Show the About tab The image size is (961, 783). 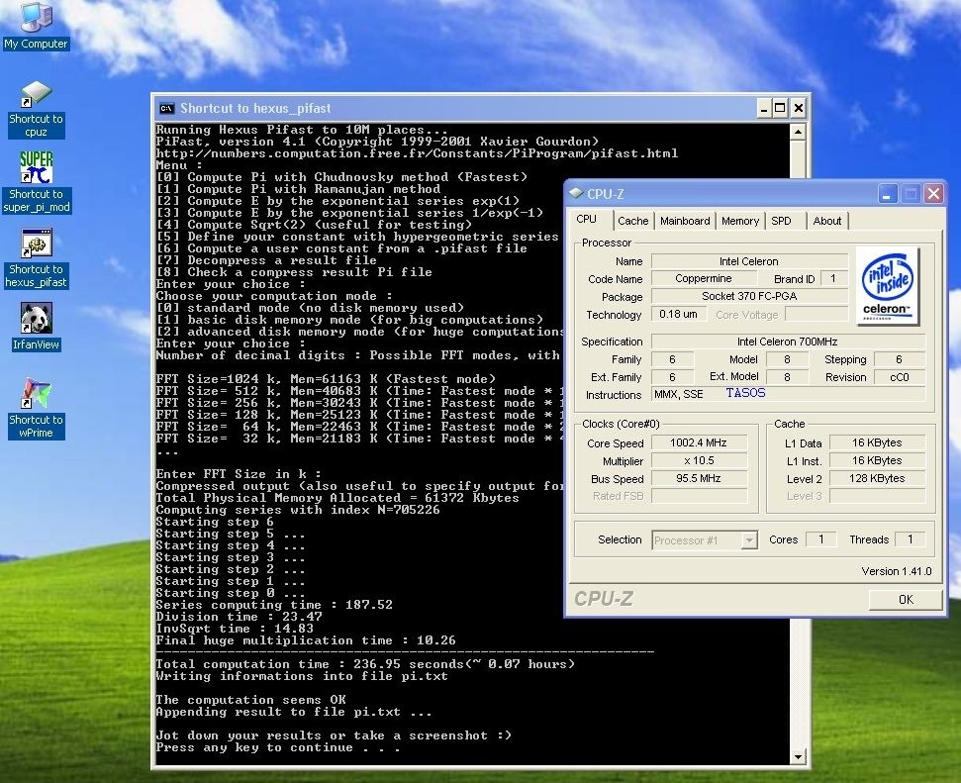coord(826,221)
